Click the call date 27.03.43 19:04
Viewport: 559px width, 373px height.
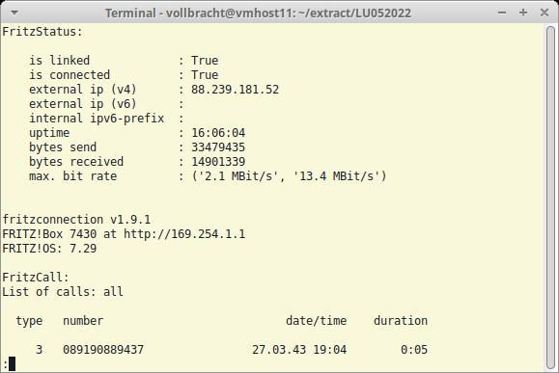point(299,350)
